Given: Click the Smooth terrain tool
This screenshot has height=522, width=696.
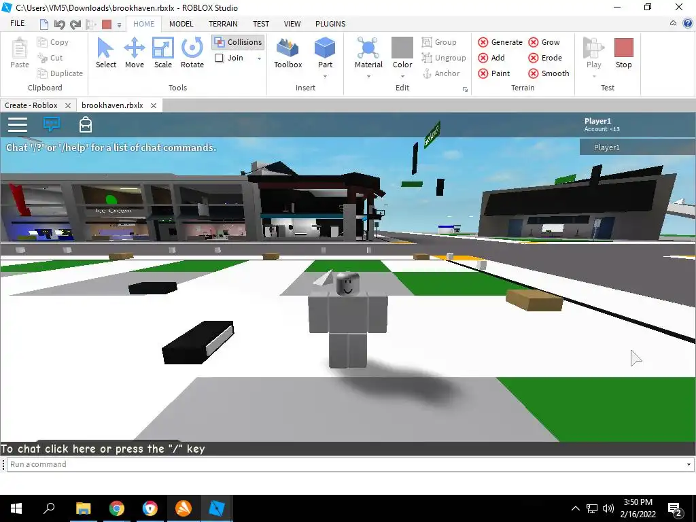Looking at the screenshot, I should 549,73.
